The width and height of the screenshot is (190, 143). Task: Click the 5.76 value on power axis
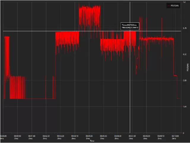pos(185,28)
